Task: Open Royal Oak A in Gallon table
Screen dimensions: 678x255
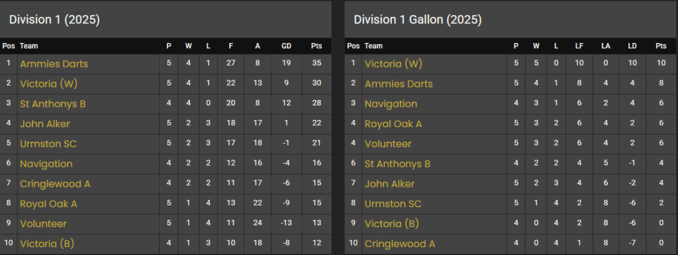Action: tap(393, 124)
